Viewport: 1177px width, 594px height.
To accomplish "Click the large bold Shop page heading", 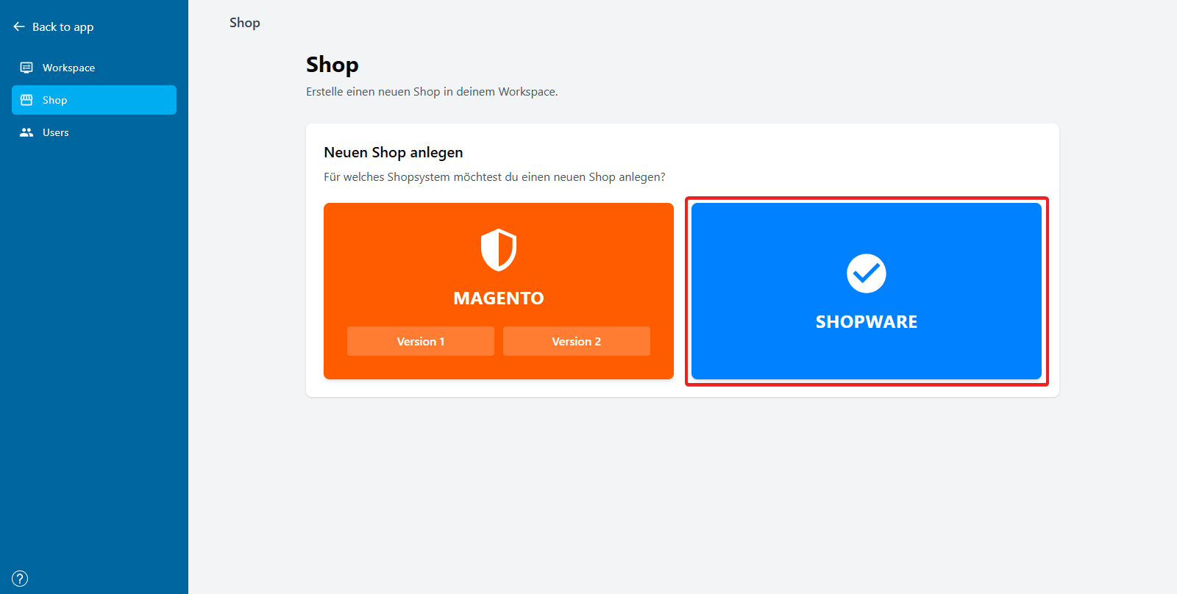I will click(x=333, y=65).
